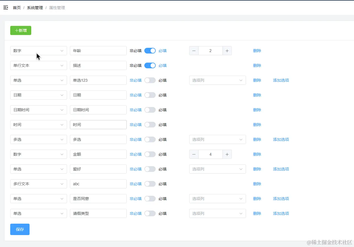
Task: Delete the 年龄 row
Action: tap(257, 51)
